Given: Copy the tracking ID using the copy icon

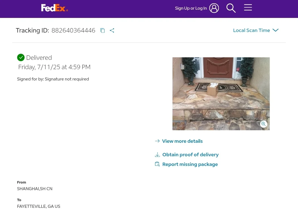Looking at the screenshot, I should [x=102, y=31].
